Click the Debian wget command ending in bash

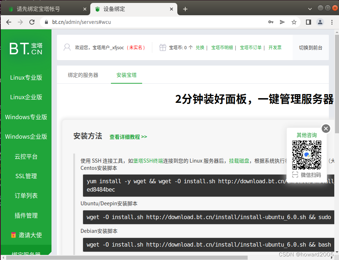pyautogui.click(x=208, y=245)
